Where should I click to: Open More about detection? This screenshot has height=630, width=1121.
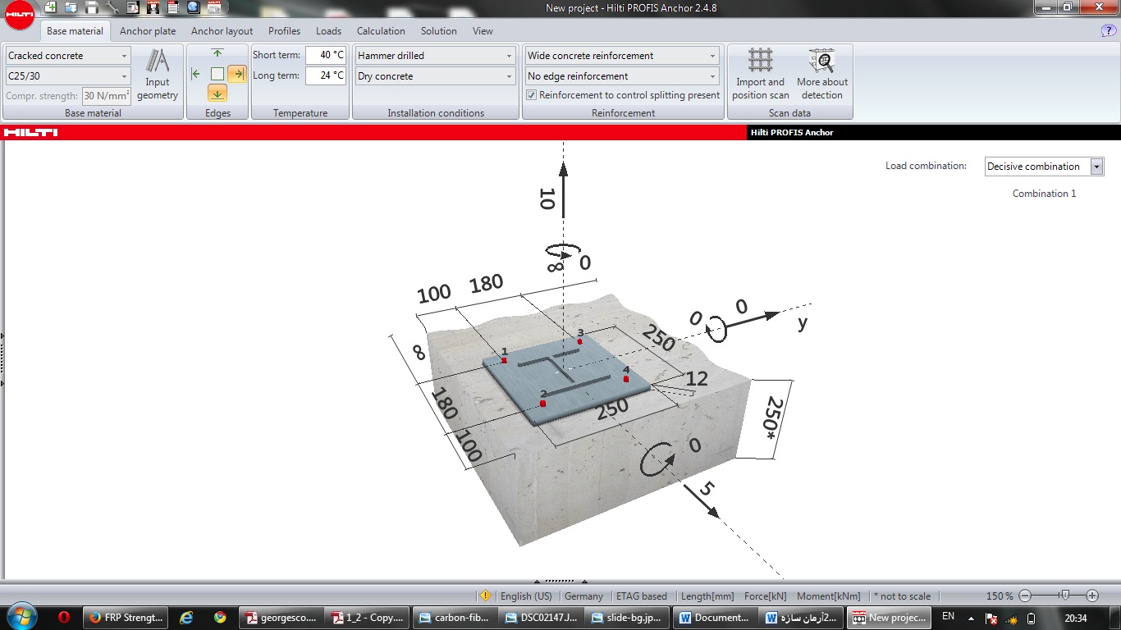coord(822,75)
